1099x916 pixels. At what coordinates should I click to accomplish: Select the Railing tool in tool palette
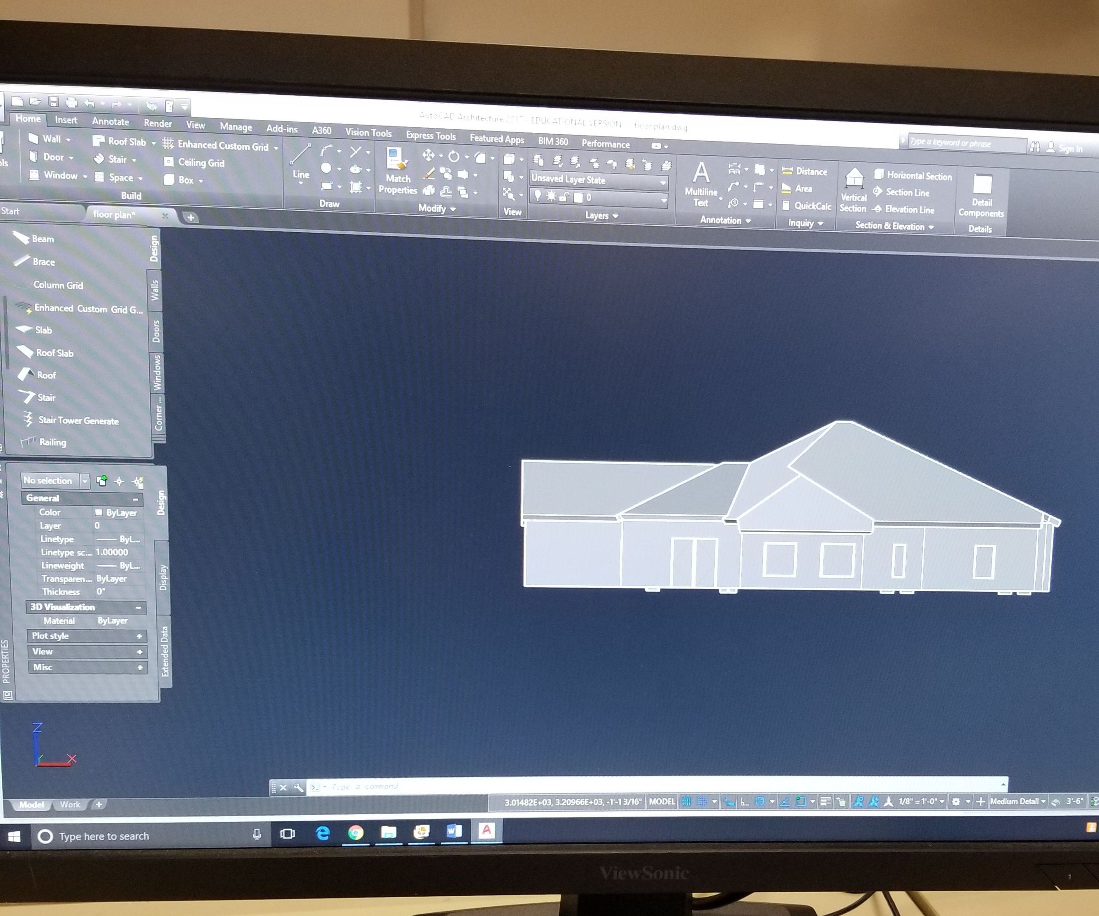[x=52, y=442]
